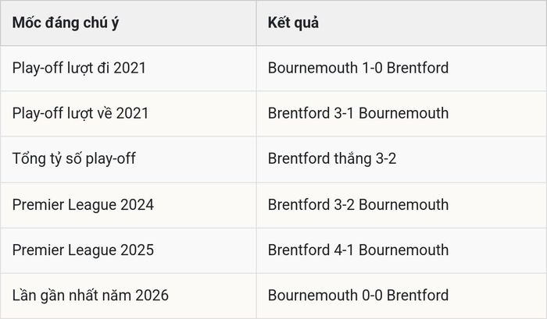Select the 'Bournemouth 1-0 Brentford' result cell
The height and width of the screenshot is (319, 547).
coord(402,69)
